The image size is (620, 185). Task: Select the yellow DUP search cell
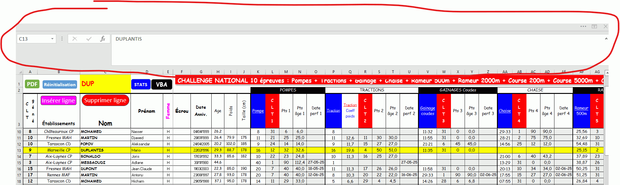pyautogui.click(x=105, y=84)
